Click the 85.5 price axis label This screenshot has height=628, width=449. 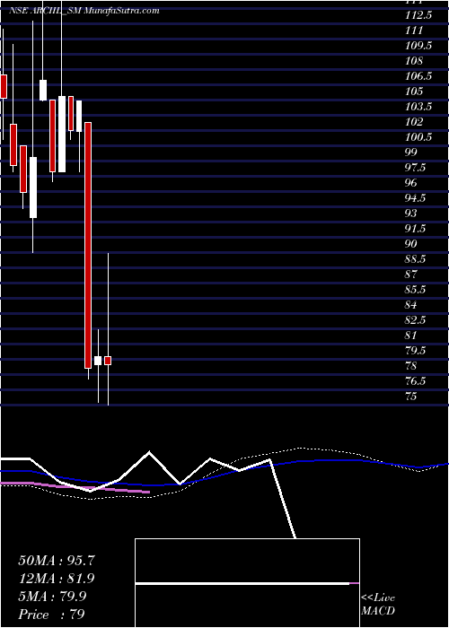click(x=415, y=290)
